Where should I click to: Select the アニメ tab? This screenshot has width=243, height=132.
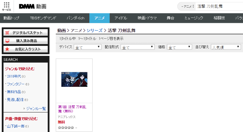pos(99,18)
